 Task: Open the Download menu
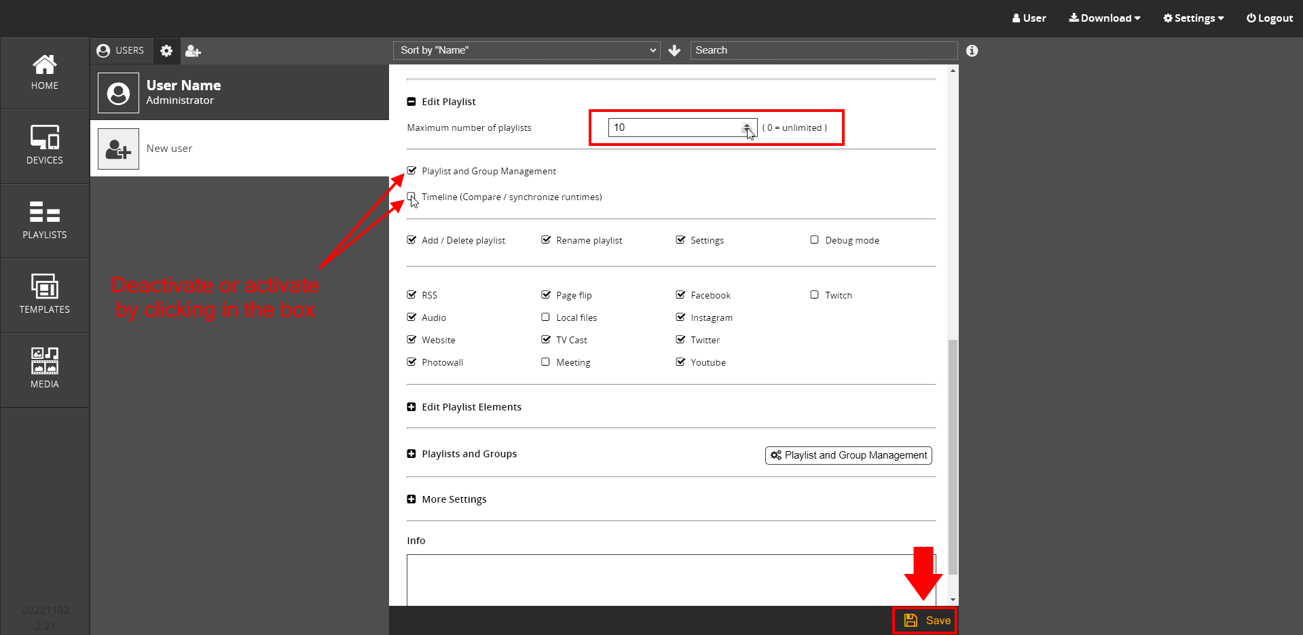click(x=1105, y=18)
